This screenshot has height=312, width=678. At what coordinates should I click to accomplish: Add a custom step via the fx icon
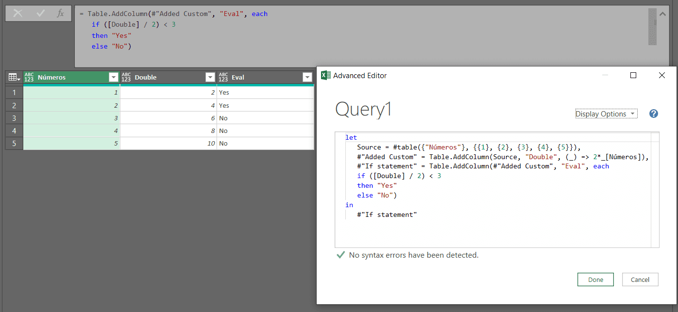pyautogui.click(x=60, y=14)
